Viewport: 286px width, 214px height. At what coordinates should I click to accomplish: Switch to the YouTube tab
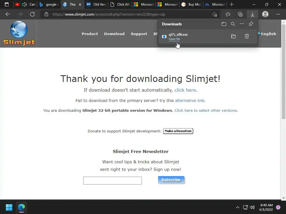[x=25, y=4]
